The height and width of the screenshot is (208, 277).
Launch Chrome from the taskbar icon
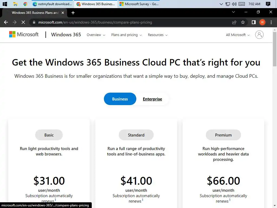(25, 4)
